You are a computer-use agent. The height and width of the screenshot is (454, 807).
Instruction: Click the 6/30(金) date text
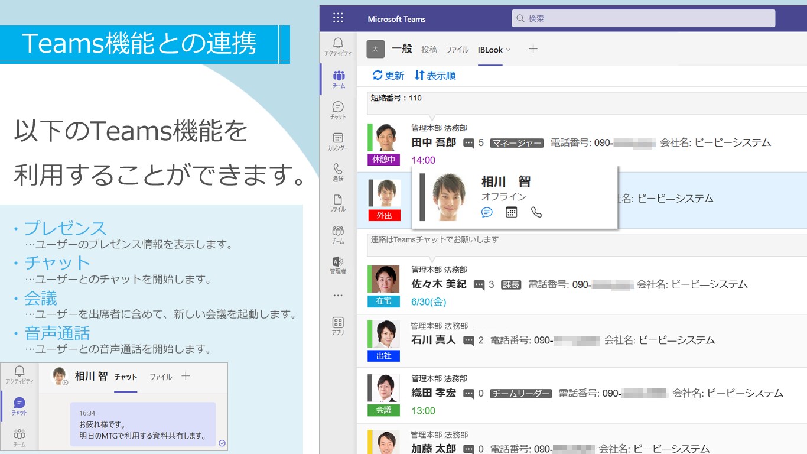[x=429, y=302]
